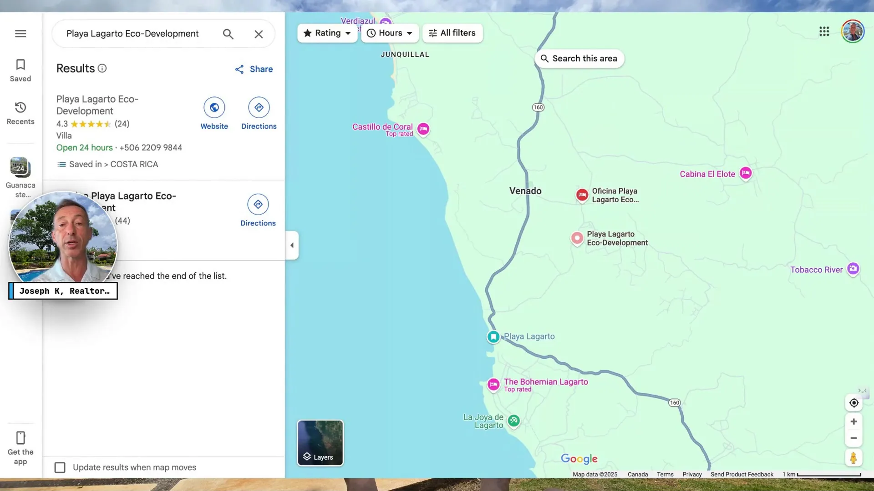Open the first result titled Playa Lagarto Eco-Development
Screen dimensions: 874x491
97,105
